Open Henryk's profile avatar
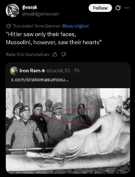 12,11
